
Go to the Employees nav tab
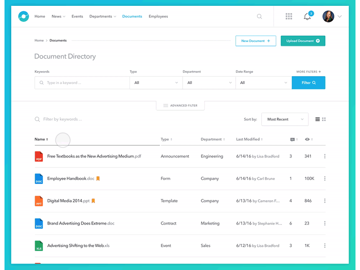[158, 17]
